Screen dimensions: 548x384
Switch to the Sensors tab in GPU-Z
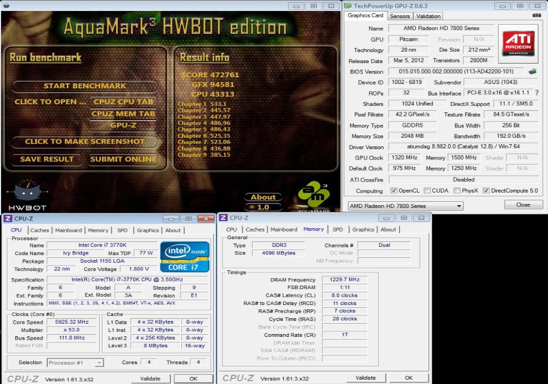(x=400, y=16)
